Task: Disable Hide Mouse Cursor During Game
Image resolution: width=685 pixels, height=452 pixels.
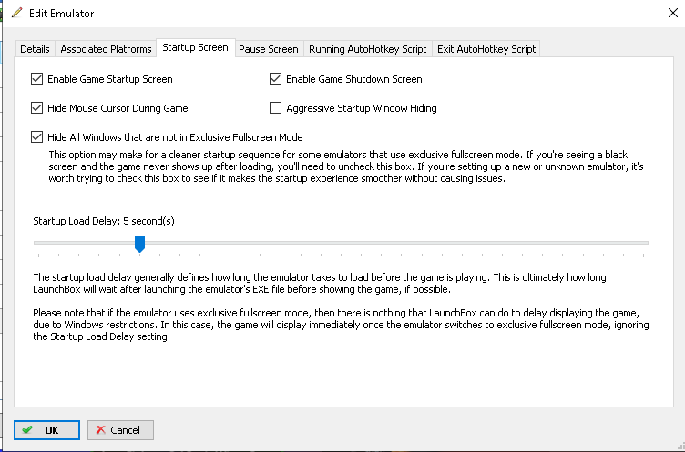Action: tap(36, 108)
